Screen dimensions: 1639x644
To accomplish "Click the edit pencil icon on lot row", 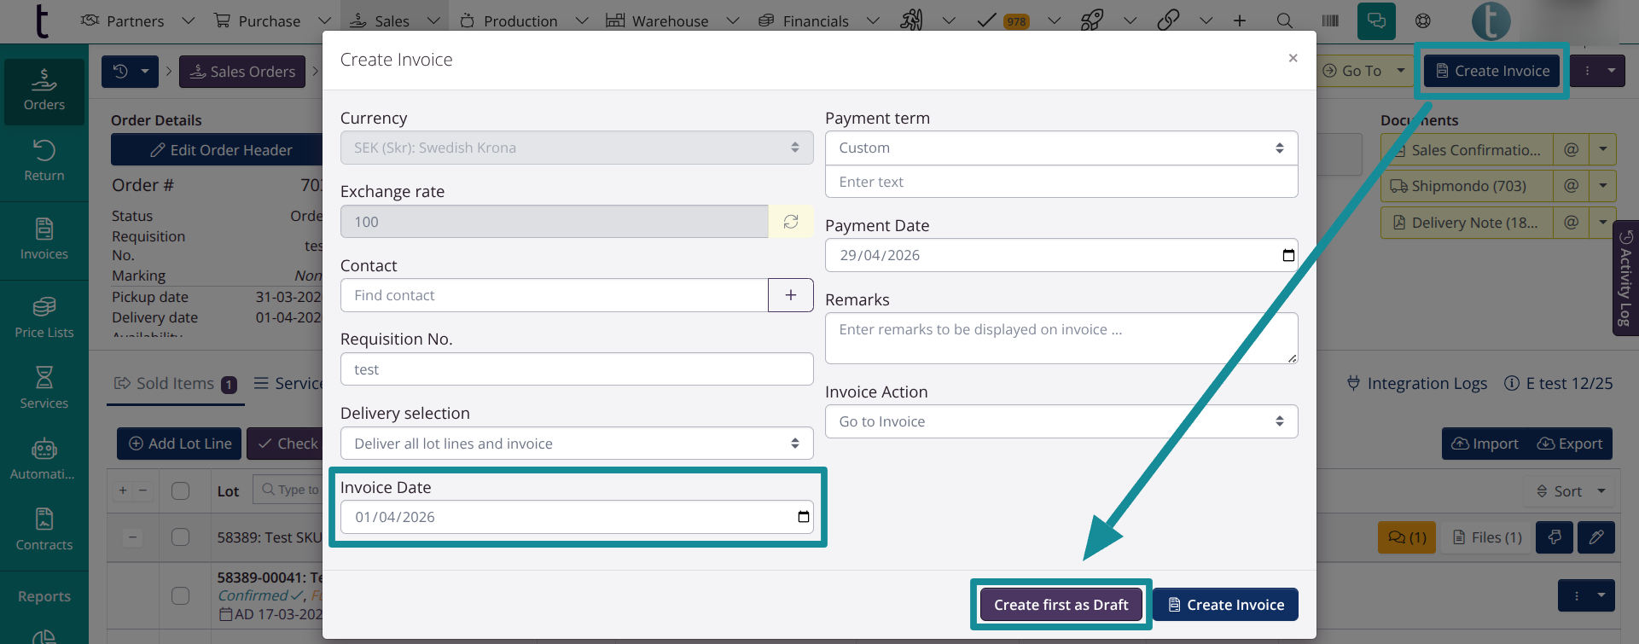I will point(1595,537).
